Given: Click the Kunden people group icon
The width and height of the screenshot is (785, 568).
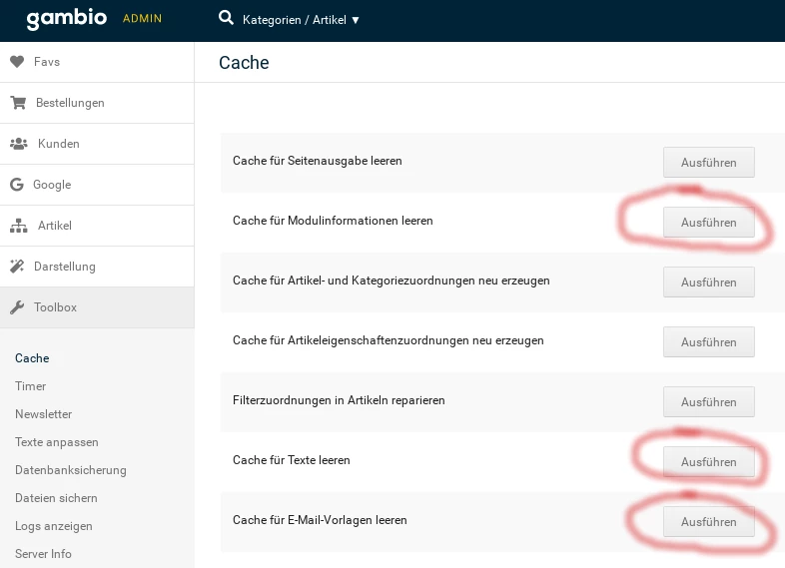Looking at the screenshot, I should pos(19,144).
